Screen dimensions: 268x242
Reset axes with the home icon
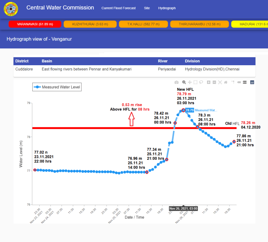(225, 82)
